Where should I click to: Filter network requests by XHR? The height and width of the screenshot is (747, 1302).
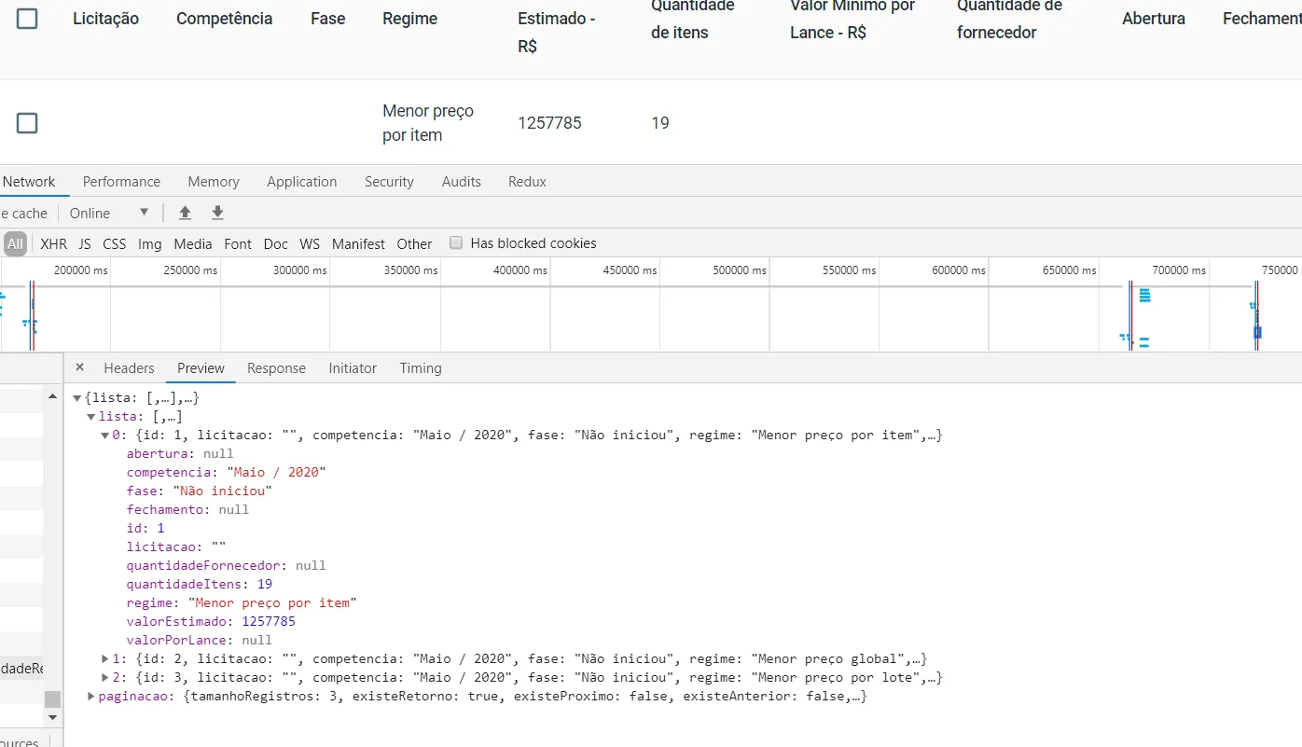[x=53, y=243]
